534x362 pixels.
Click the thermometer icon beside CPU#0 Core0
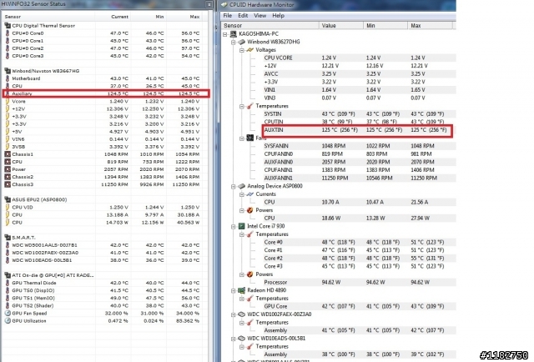tap(8, 33)
